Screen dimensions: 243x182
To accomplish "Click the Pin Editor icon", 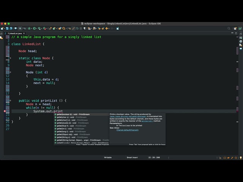I will [118, 28].
